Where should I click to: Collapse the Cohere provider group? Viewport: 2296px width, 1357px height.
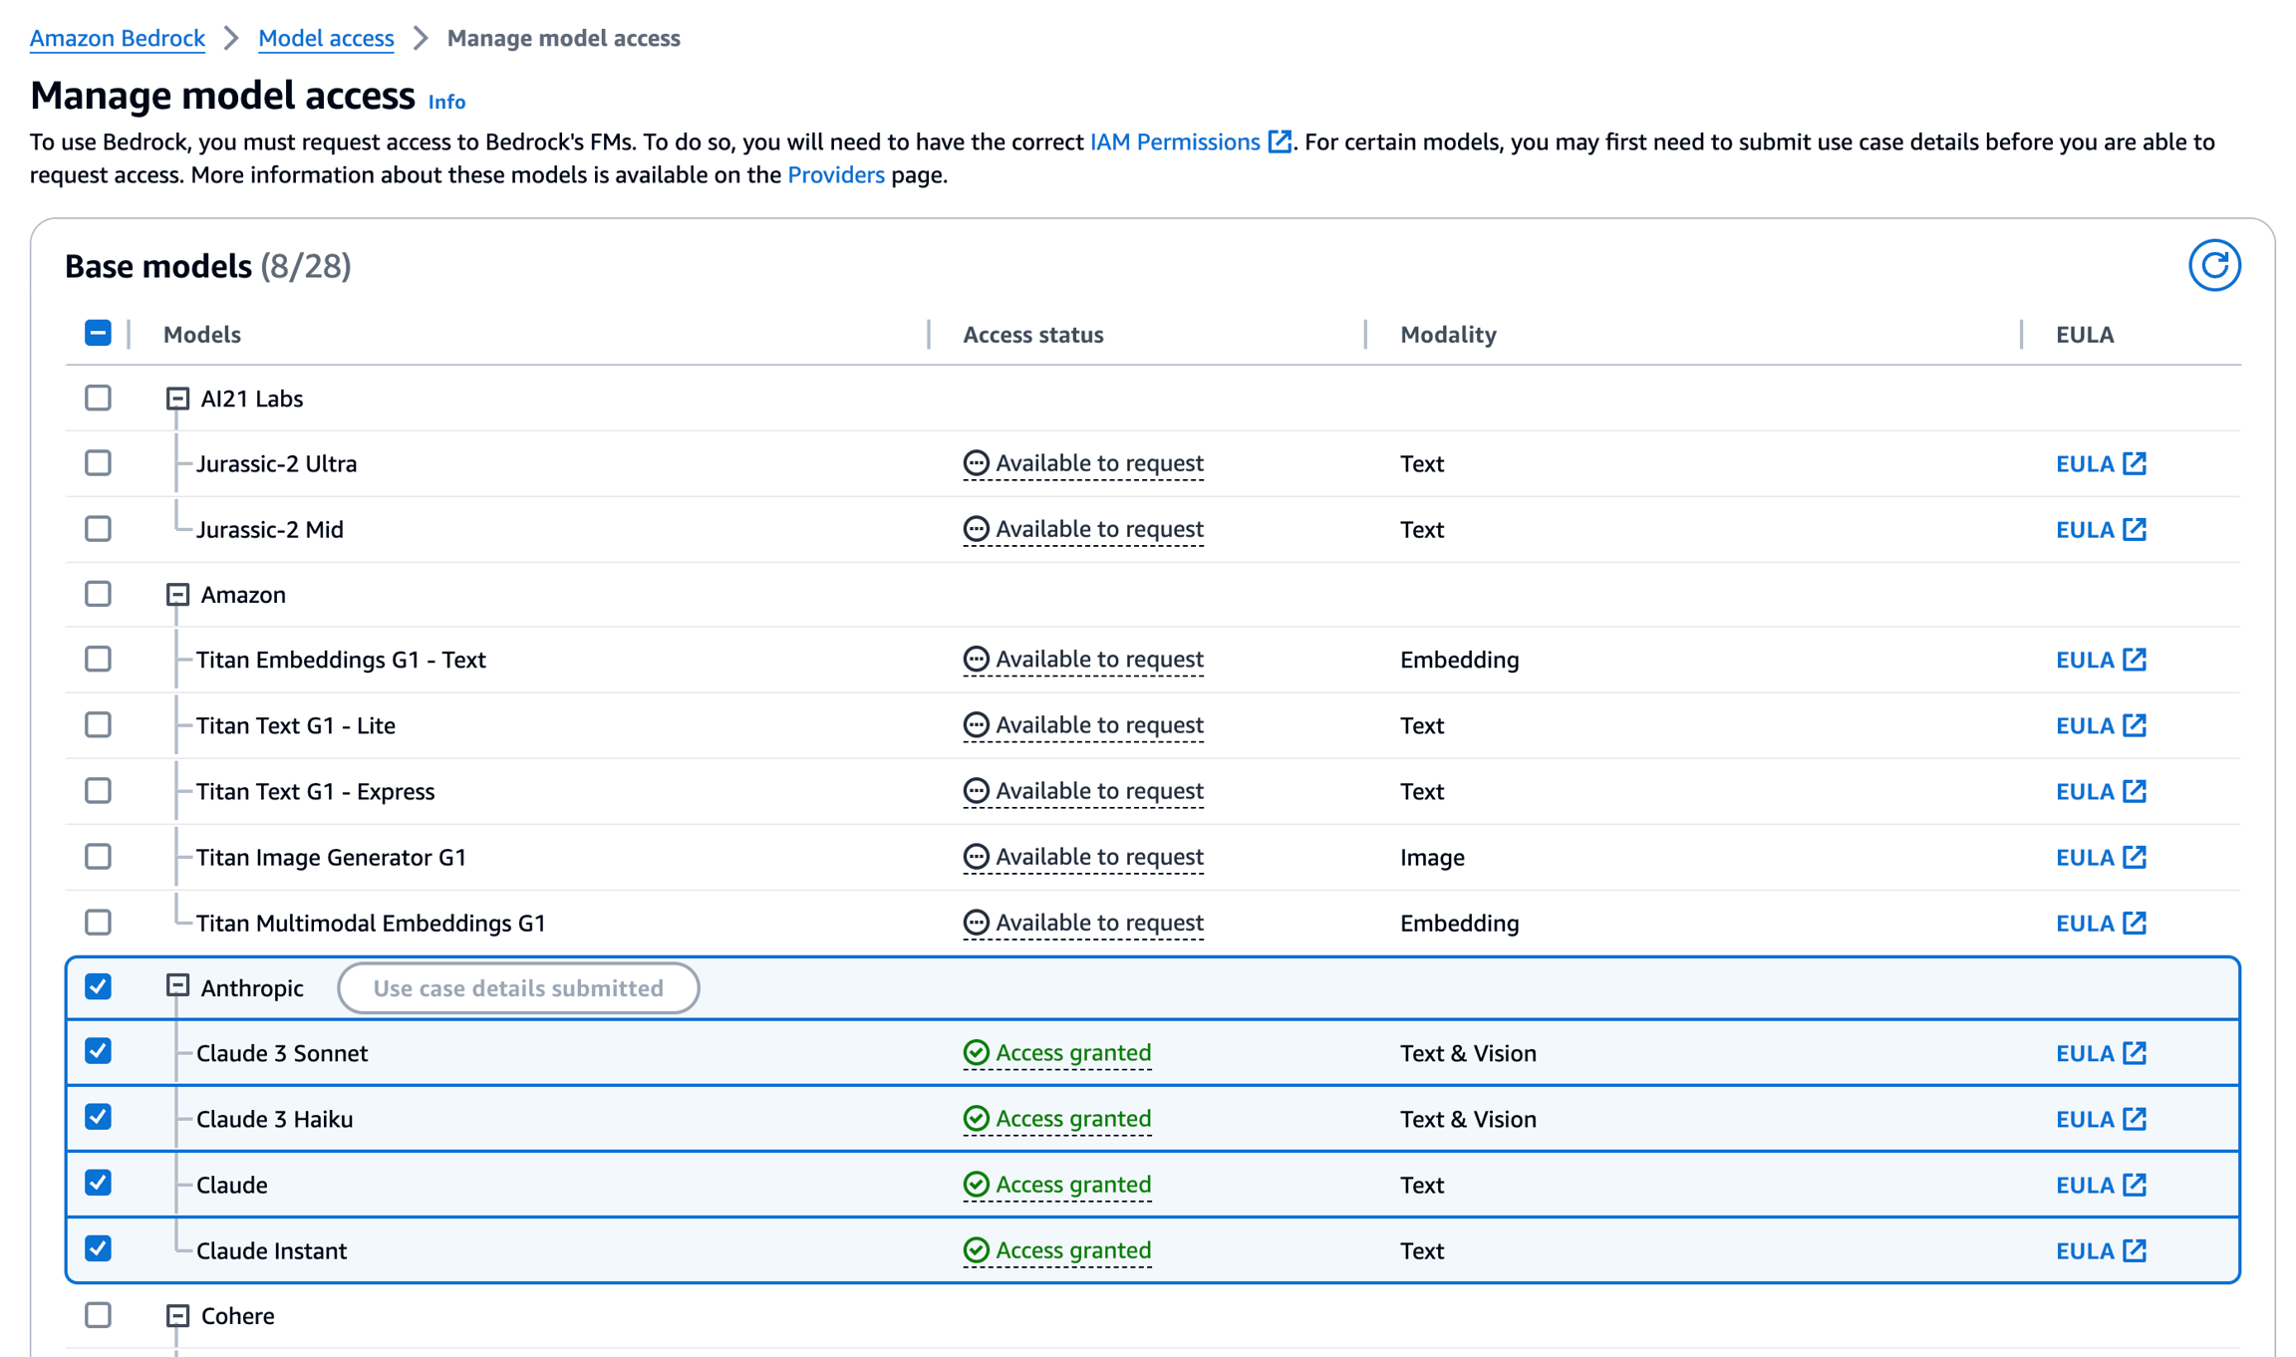[x=177, y=1315]
